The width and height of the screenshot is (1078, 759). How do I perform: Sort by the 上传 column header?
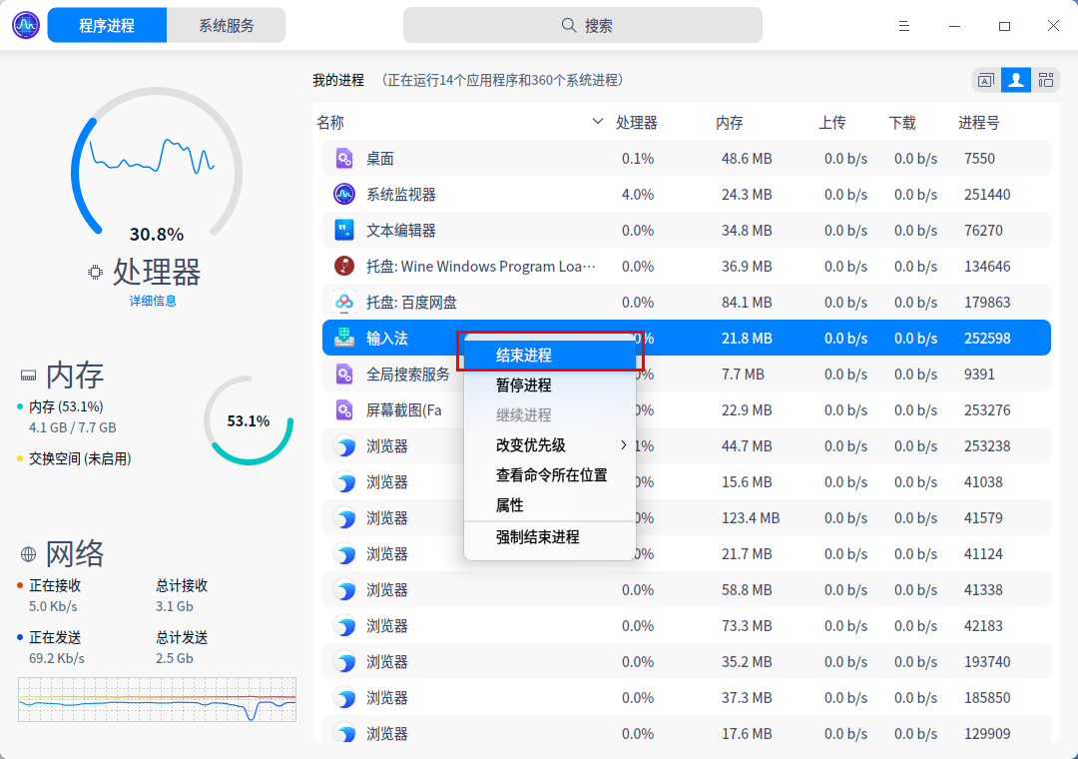[831, 123]
